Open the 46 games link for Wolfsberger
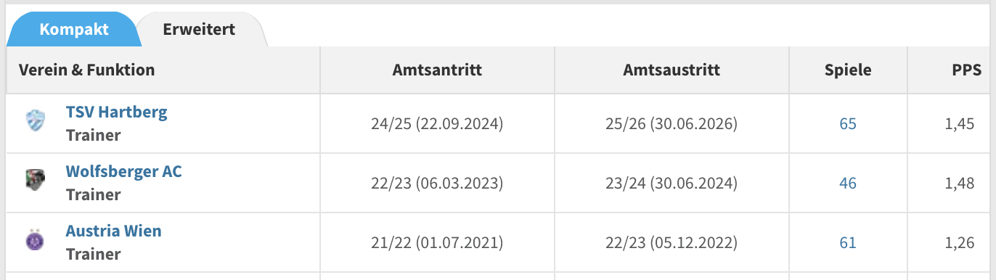The image size is (996, 280). pyautogui.click(x=848, y=183)
